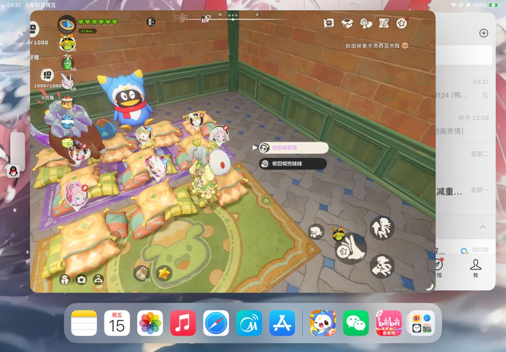Tap the muted bell icon in QQ chat
The width and height of the screenshot is (506, 352).
485,95
